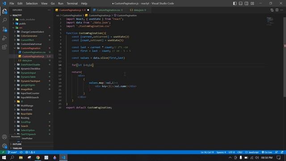Open Windows notification center
The width and height of the screenshot is (286, 161).
278,157
